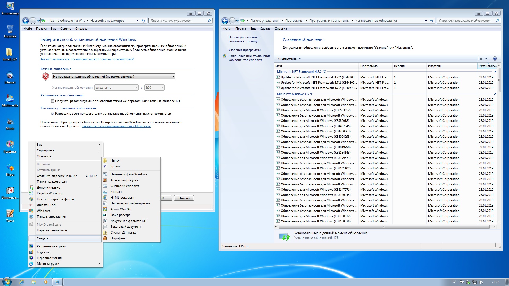Screen dimensions: 509x286
Task: Open the Корзина desktop icon
Action: click(10, 29)
